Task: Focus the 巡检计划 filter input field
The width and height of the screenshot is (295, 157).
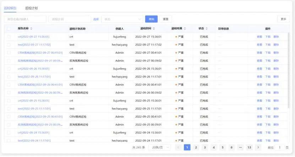Action: tap(70, 19)
